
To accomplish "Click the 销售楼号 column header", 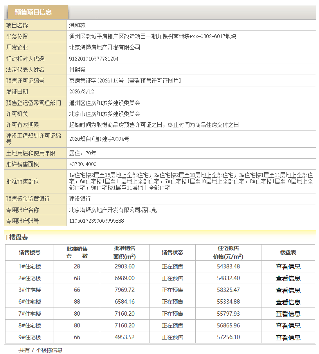I will tap(29, 252).
